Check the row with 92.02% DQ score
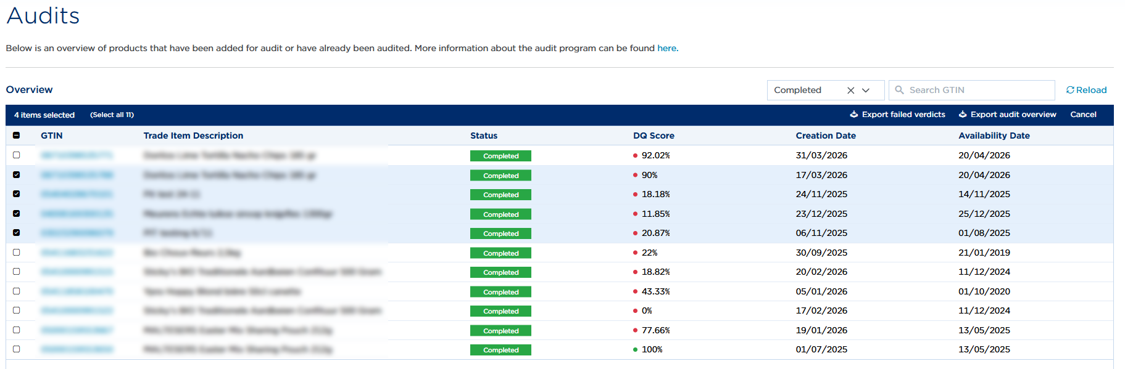Viewport: 1125px width, 369px height. pos(16,155)
